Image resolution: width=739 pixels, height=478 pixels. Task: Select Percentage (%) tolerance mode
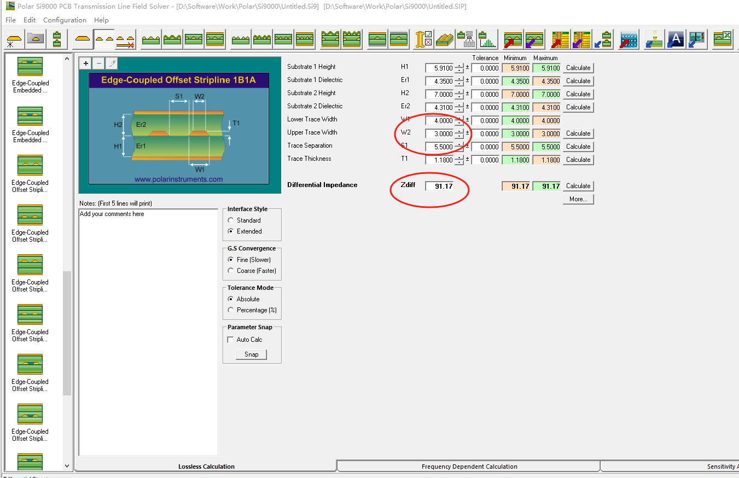tap(231, 310)
